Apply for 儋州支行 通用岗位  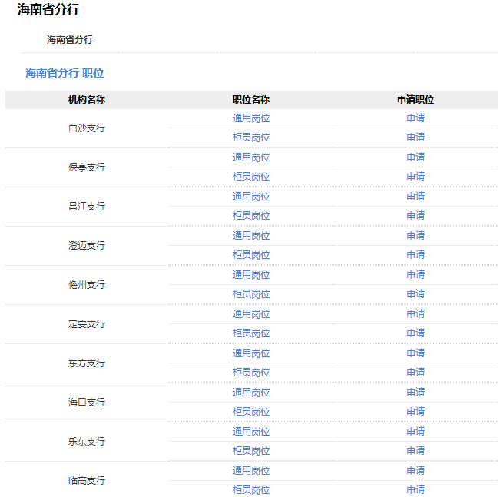(415, 275)
